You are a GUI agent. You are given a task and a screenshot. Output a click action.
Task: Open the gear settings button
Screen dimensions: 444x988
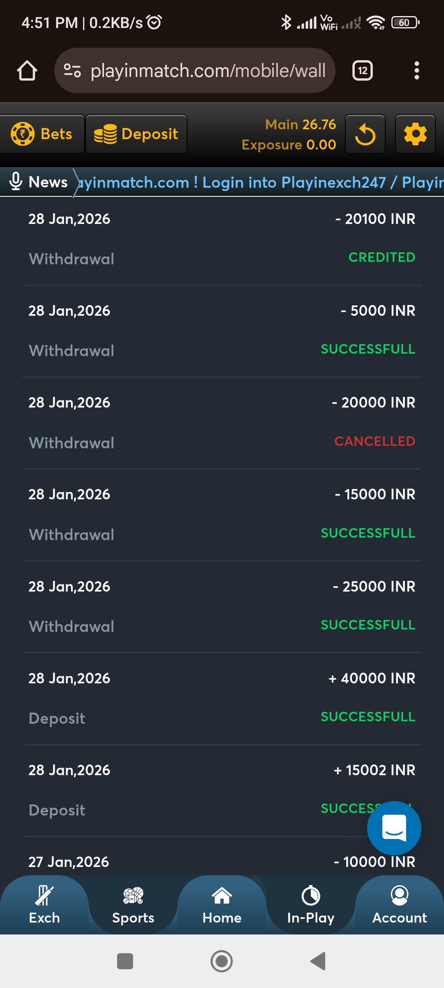point(415,134)
